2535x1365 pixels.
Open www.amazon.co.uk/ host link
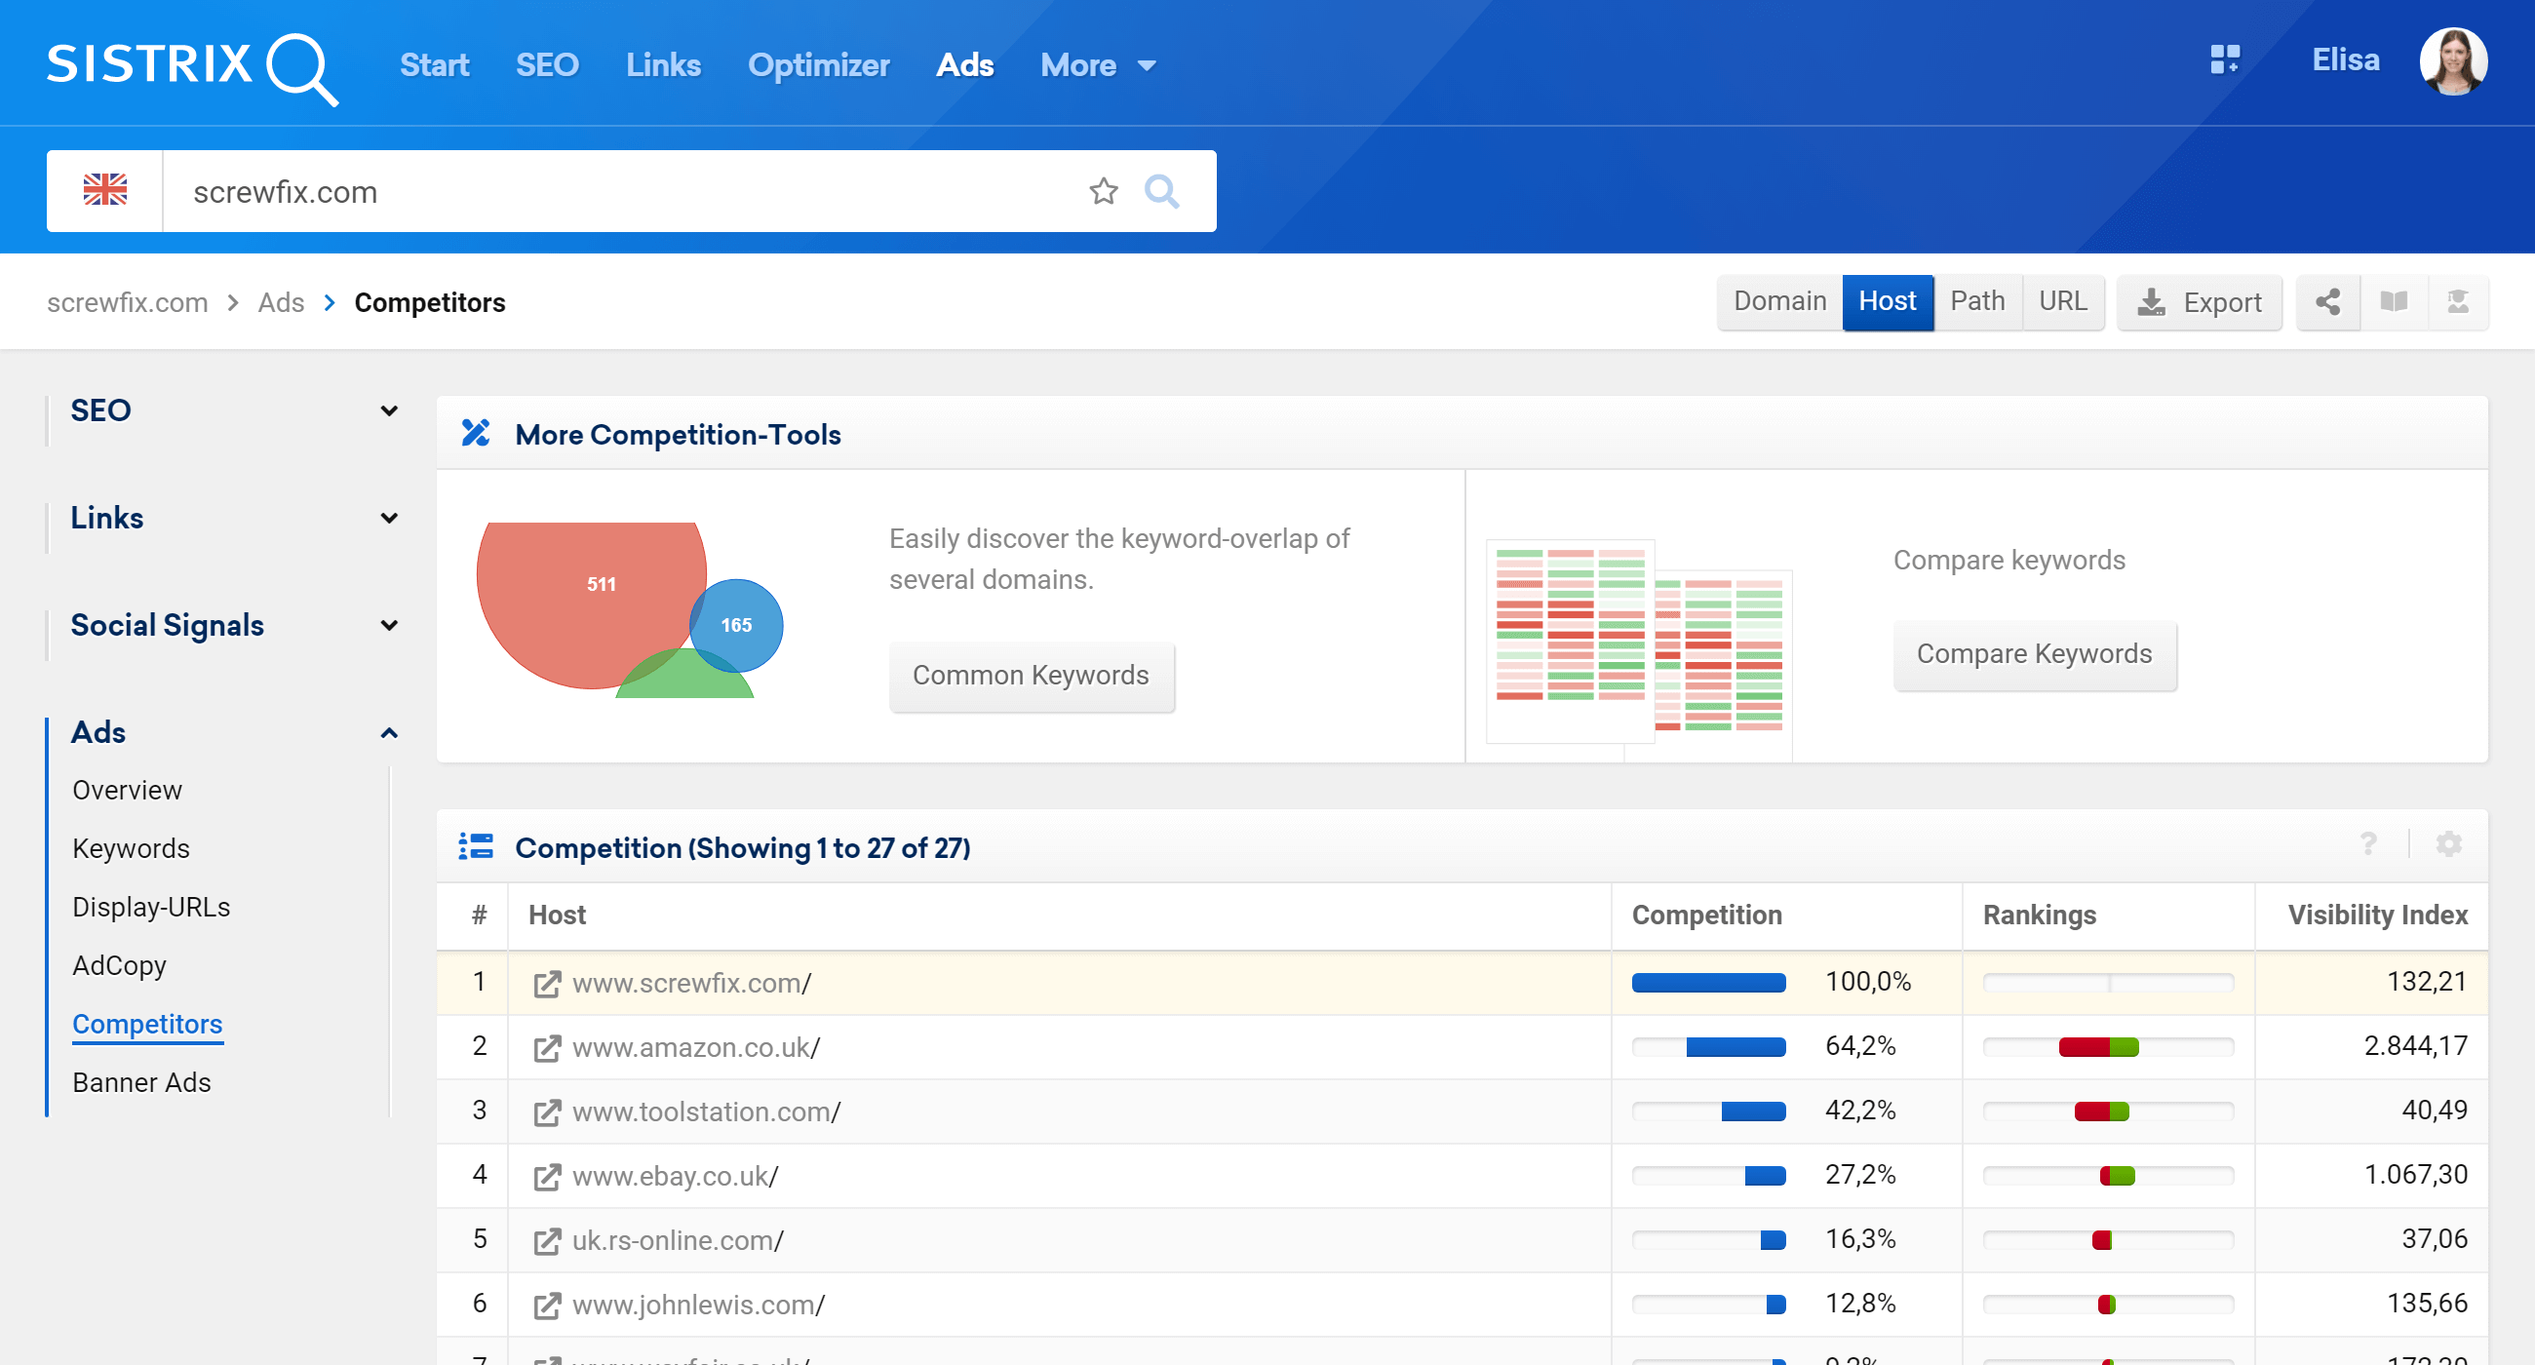(x=696, y=1047)
